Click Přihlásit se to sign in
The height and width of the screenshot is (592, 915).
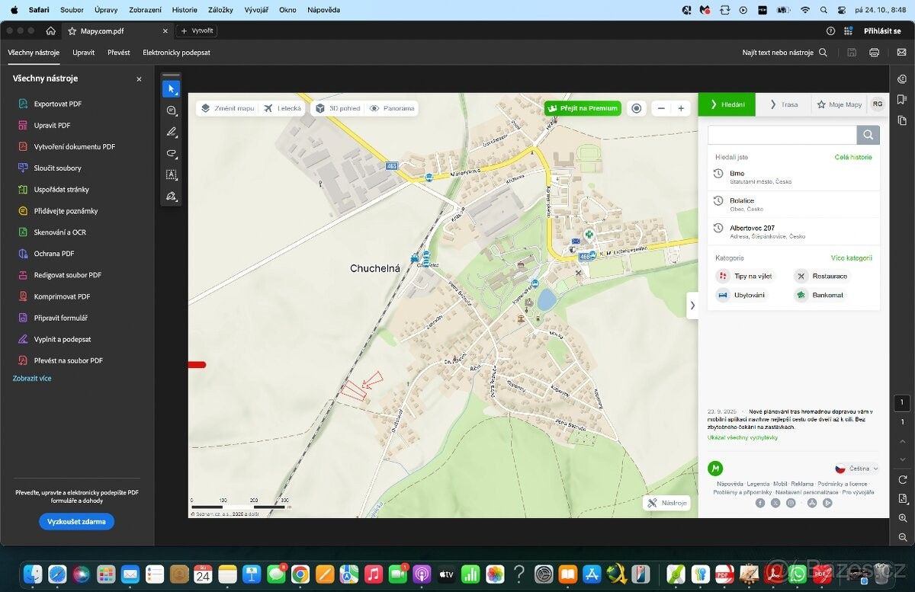tap(882, 31)
